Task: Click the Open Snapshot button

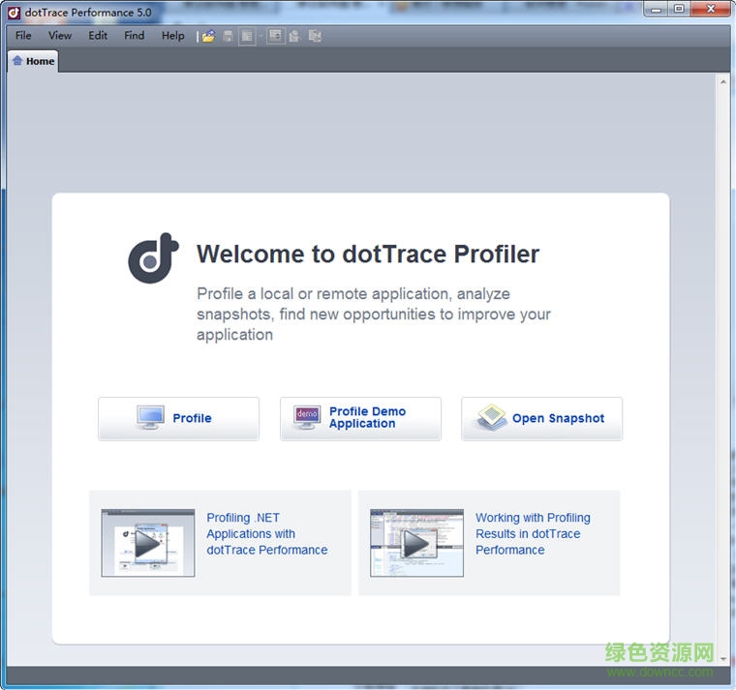Action: 541,418
